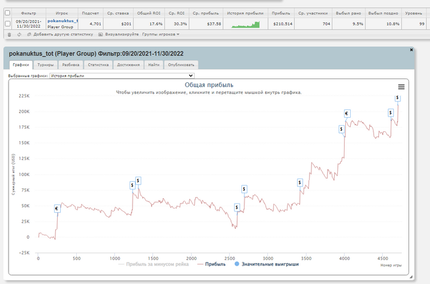The width and height of the screenshot is (430, 284).
Task: Click the green profit history sparkline
Action: (x=246, y=25)
